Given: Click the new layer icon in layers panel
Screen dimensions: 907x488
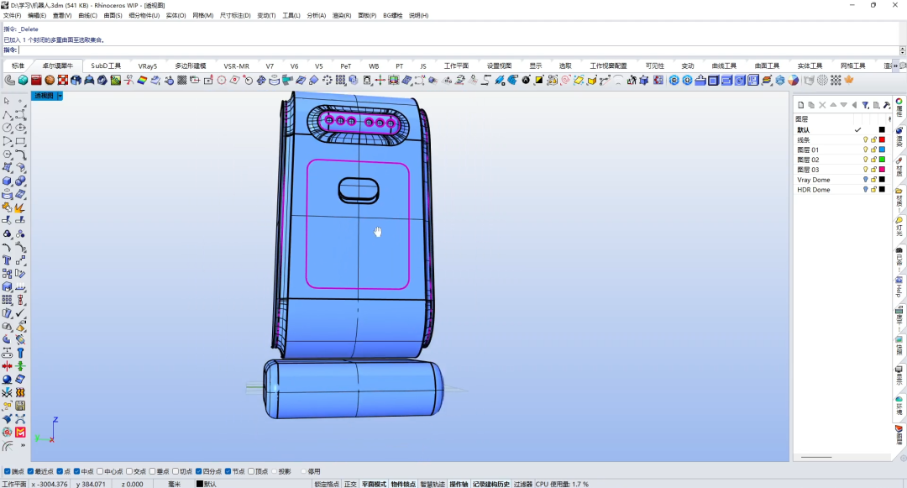Looking at the screenshot, I should coord(800,105).
